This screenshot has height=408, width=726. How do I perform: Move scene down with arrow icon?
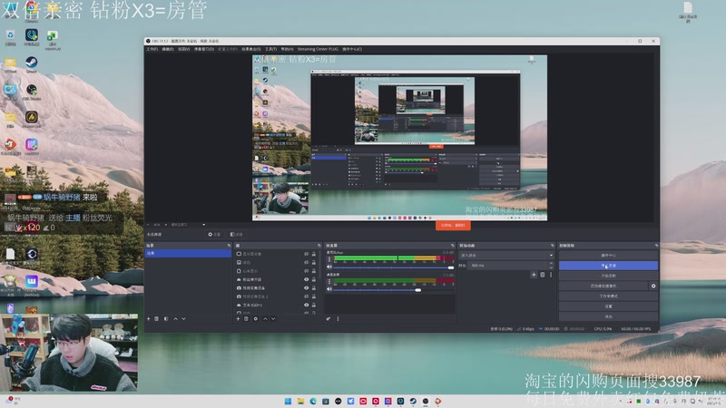[x=184, y=319]
